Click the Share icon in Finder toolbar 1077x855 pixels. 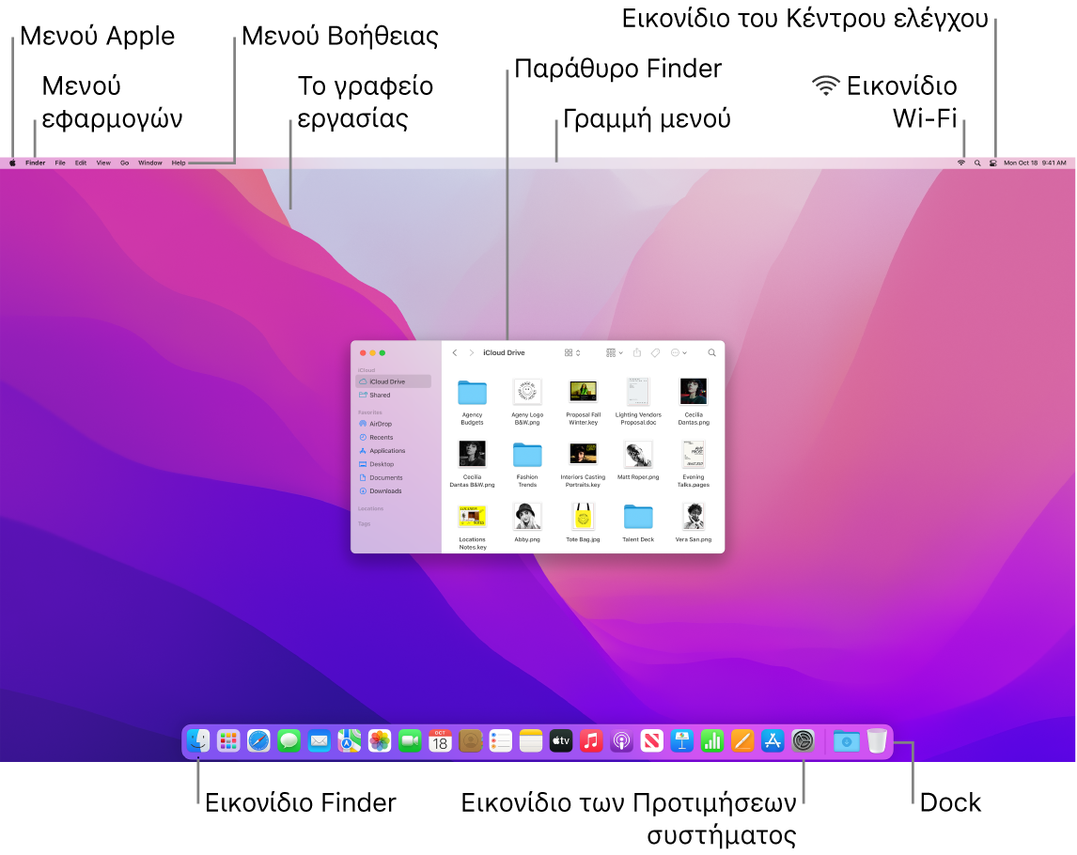(x=637, y=352)
